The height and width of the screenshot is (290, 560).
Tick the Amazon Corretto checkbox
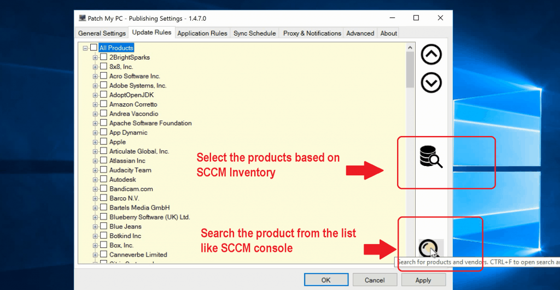[103, 104]
